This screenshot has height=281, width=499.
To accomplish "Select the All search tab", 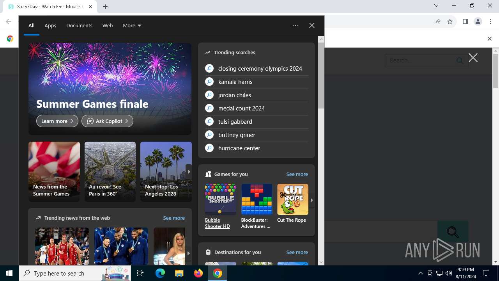I will 32,25.
